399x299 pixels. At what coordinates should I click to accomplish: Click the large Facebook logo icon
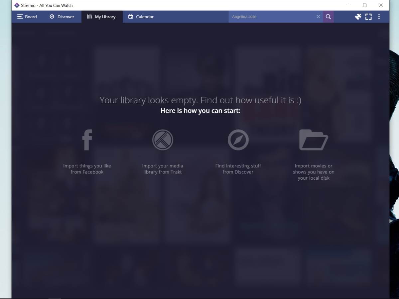[x=87, y=140]
